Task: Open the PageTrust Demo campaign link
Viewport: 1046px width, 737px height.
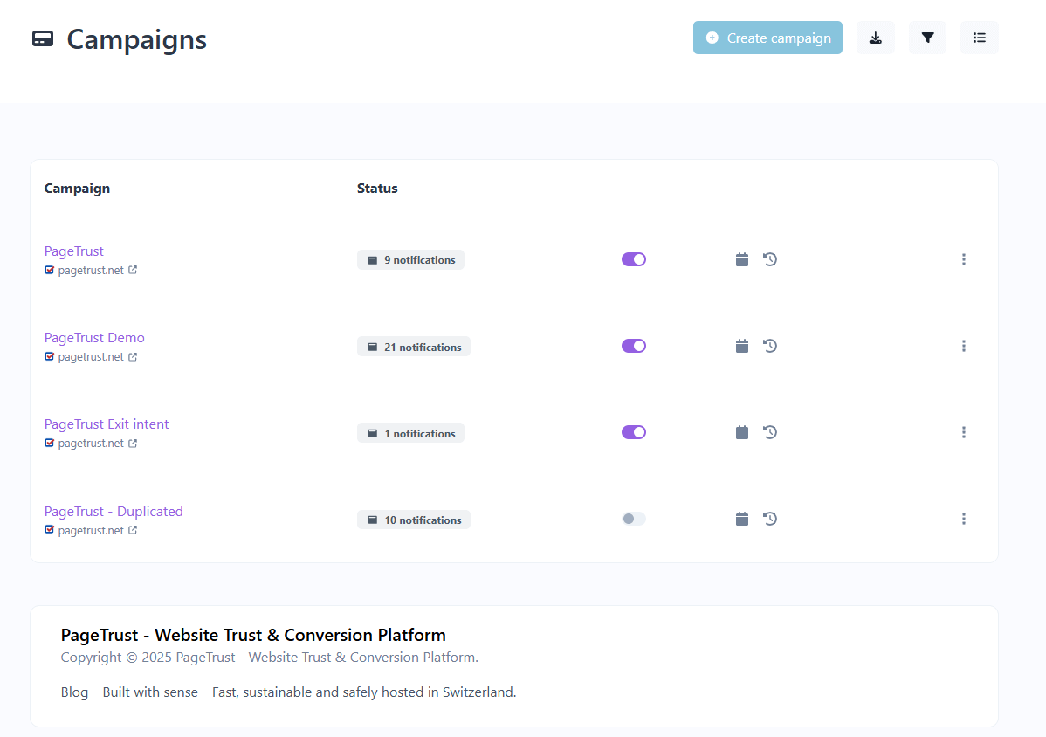Action: pos(94,338)
